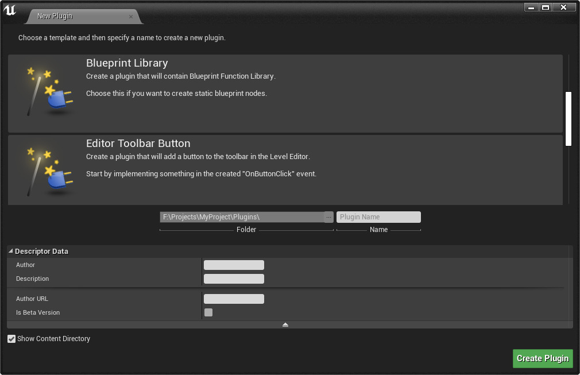Click the Unreal Engine logo icon
The height and width of the screenshot is (375, 580).
tap(10, 10)
